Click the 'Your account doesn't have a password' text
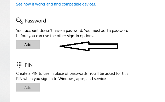 coord(50,31)
